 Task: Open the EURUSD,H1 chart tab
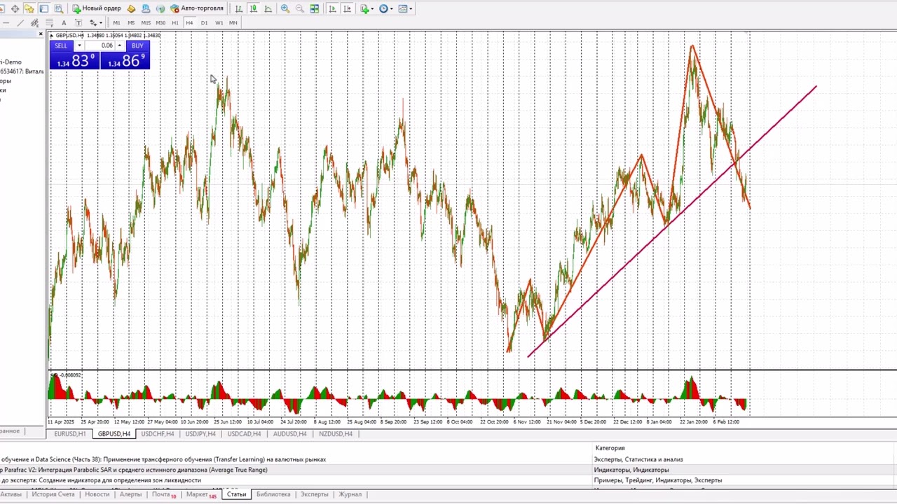(70, 434)
